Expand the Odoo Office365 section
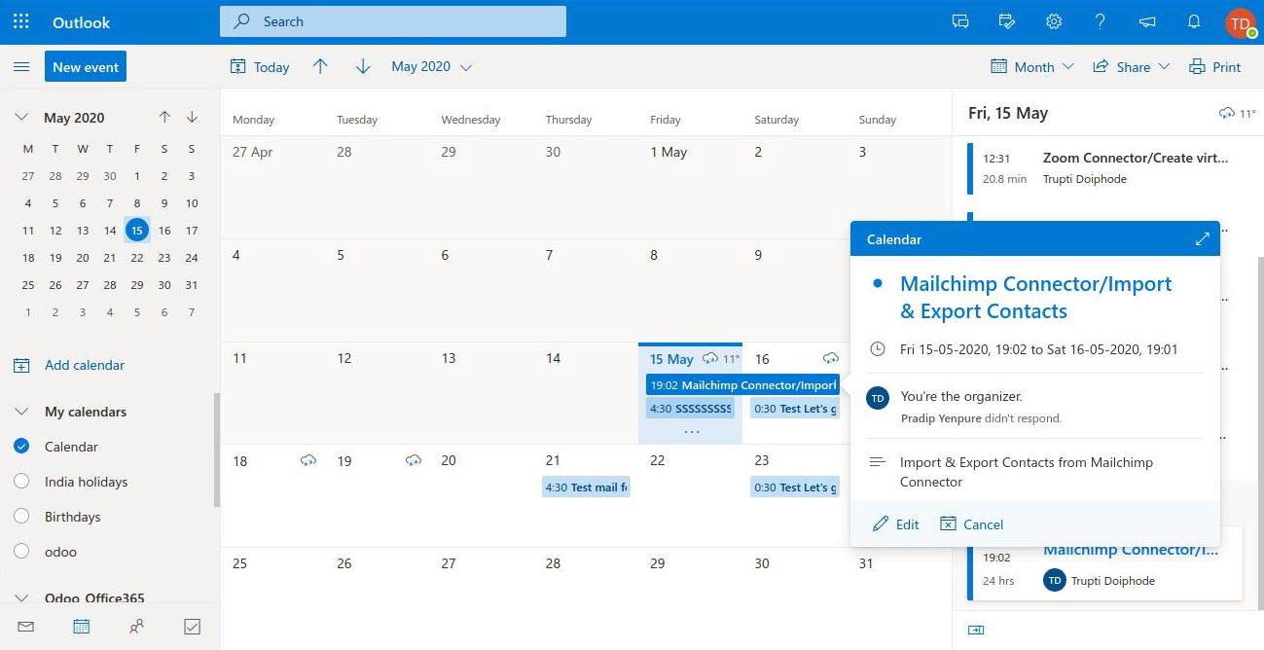This screenshot has height=650, width=1264. pos(21,596)
